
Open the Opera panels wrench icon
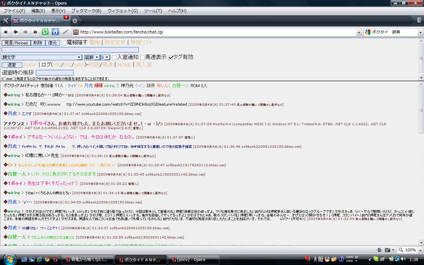tap(5, 21)
